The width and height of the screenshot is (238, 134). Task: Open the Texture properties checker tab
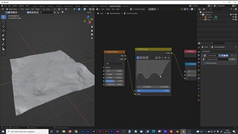199,100
